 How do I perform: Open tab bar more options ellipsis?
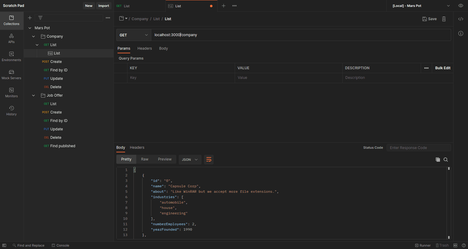(x=235, y=6)
